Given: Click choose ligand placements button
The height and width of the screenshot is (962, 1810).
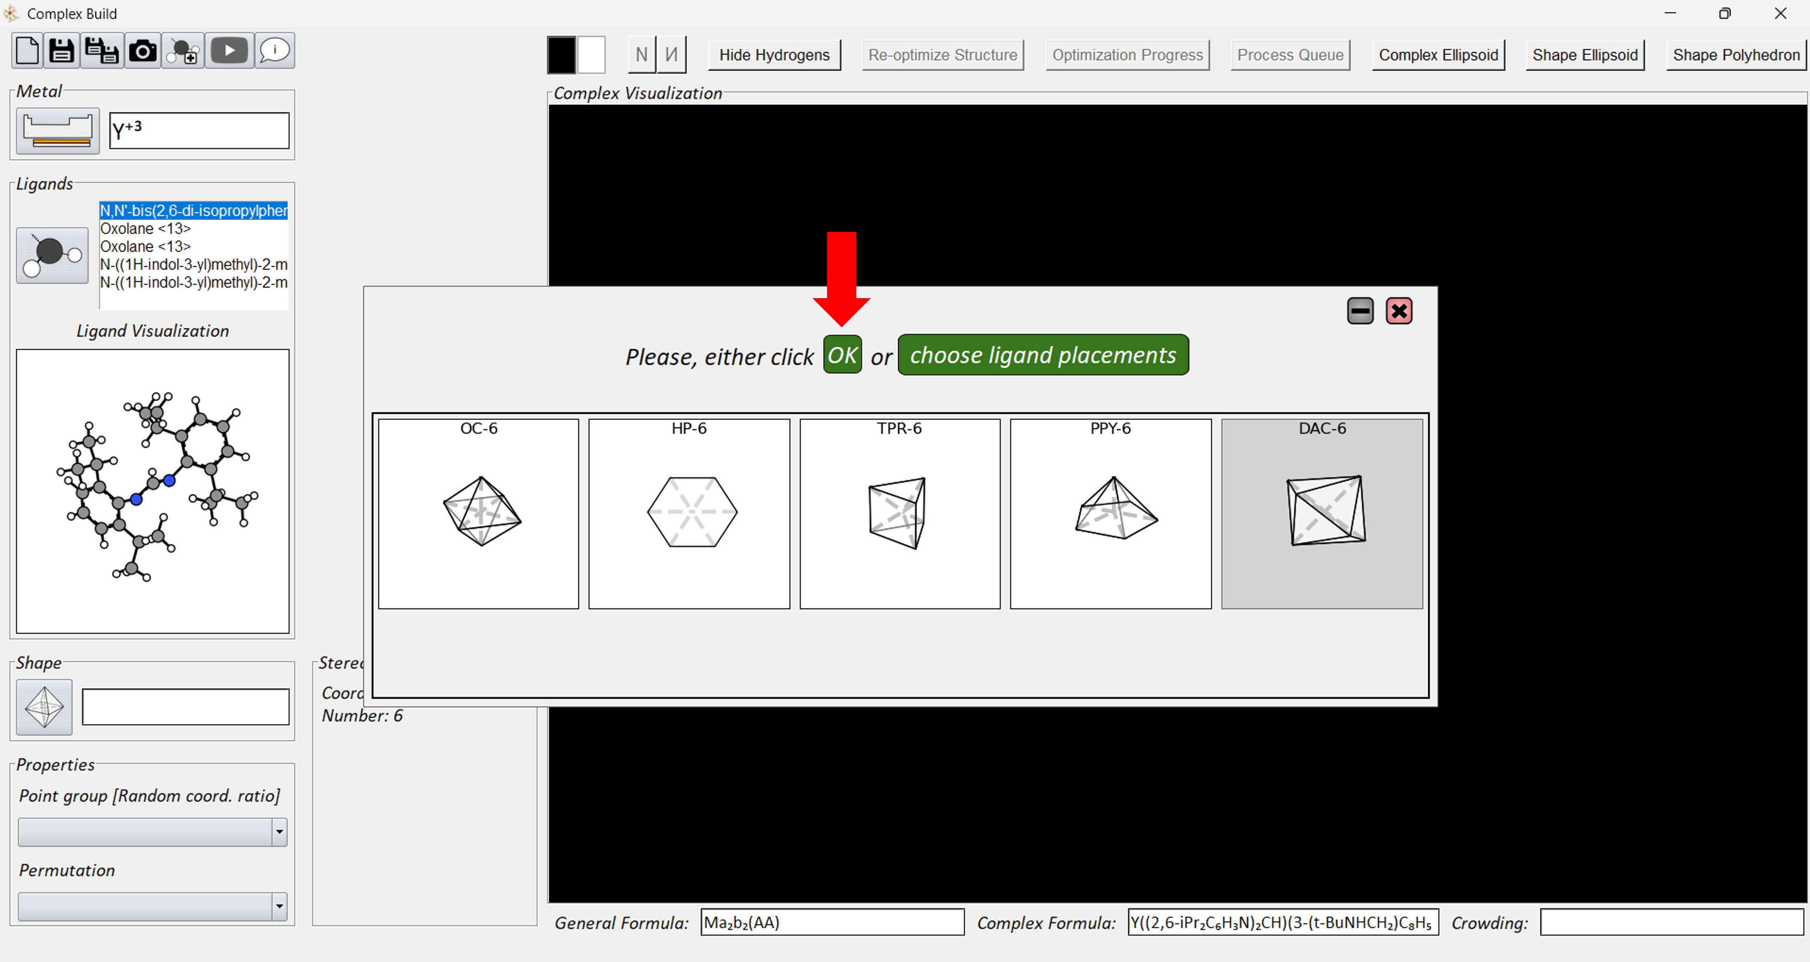Looking at the screenshot, I should coord(1043,355).
